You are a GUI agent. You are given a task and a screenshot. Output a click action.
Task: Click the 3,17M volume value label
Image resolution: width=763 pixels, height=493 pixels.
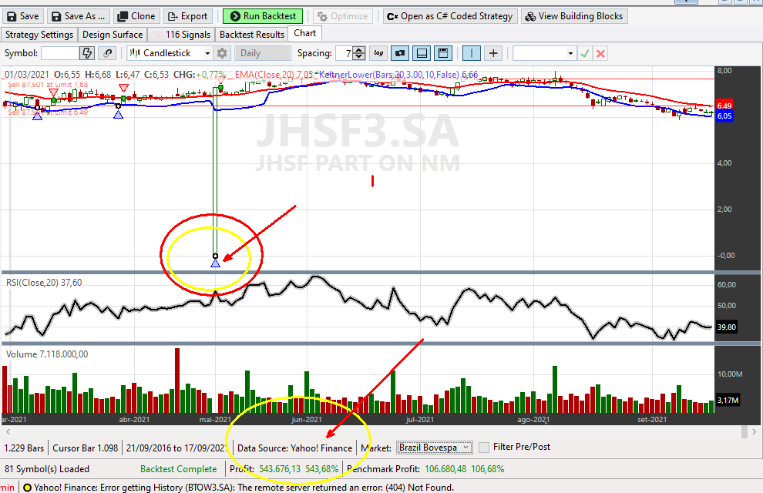(x=728, y=400)
